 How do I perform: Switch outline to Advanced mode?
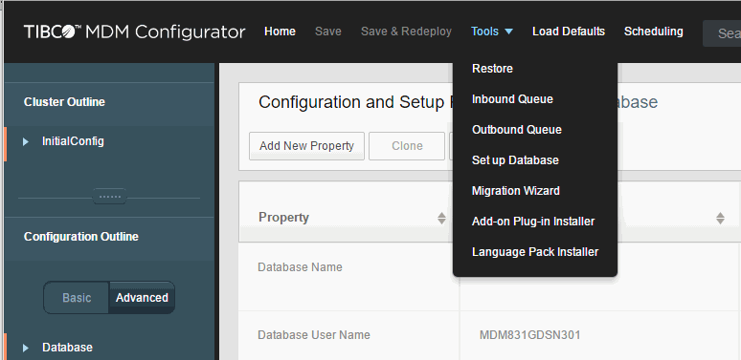coord(142,298)
